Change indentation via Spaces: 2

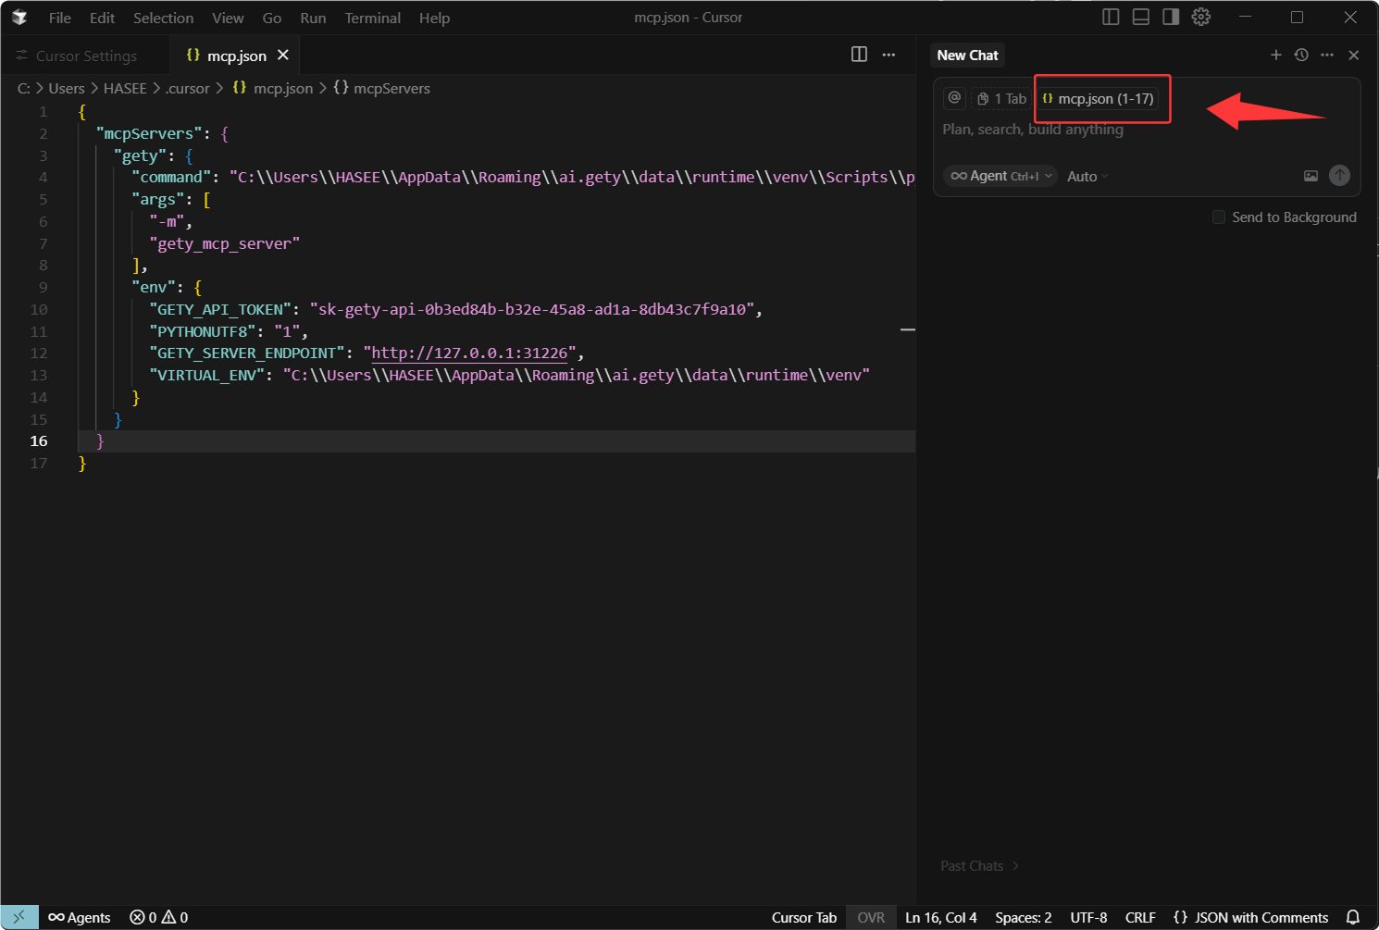pyautogui.click(x=1024, y=917)
